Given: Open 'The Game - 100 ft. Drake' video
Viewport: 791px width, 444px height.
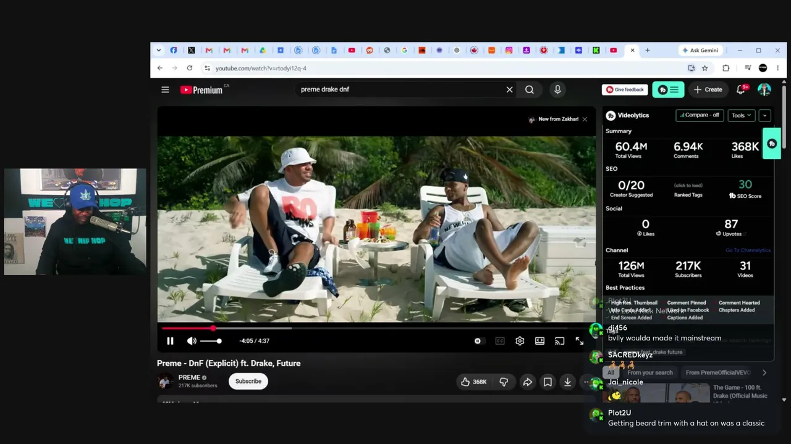Looking at the screenshot, I should click(x=740, y=392).
